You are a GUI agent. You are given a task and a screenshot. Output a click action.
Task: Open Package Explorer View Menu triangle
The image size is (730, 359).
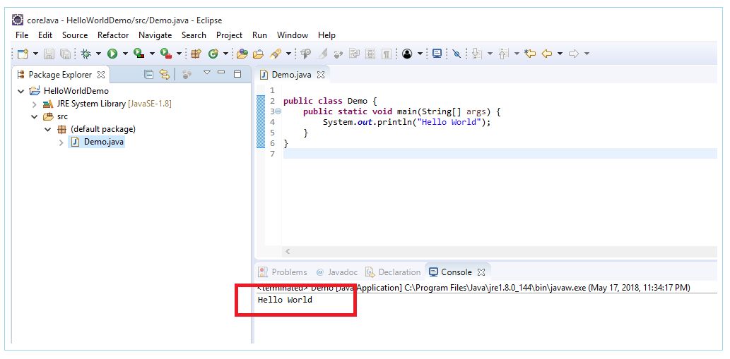coord(207,73)
